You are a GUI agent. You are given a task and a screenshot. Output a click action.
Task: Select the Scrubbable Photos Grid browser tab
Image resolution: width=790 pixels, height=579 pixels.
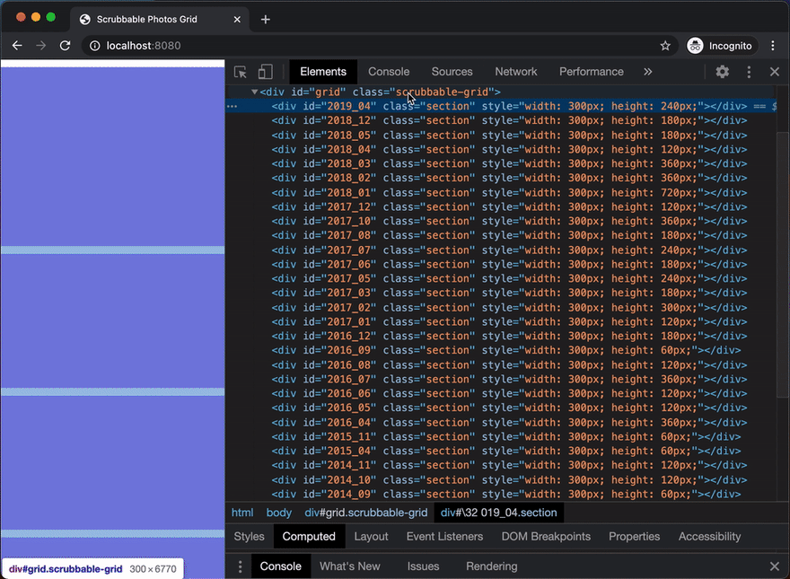coord(160,20)
